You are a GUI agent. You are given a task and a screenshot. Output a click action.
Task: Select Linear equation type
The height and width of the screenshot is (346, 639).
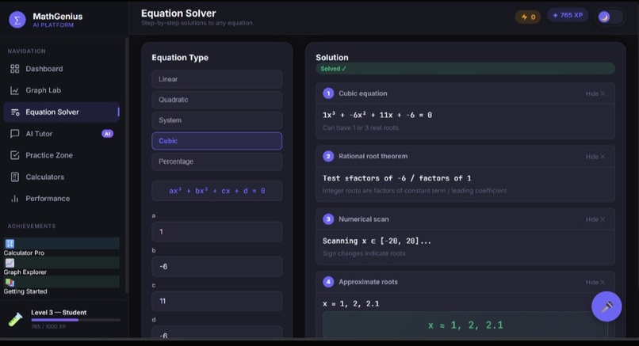coord(216,79)
